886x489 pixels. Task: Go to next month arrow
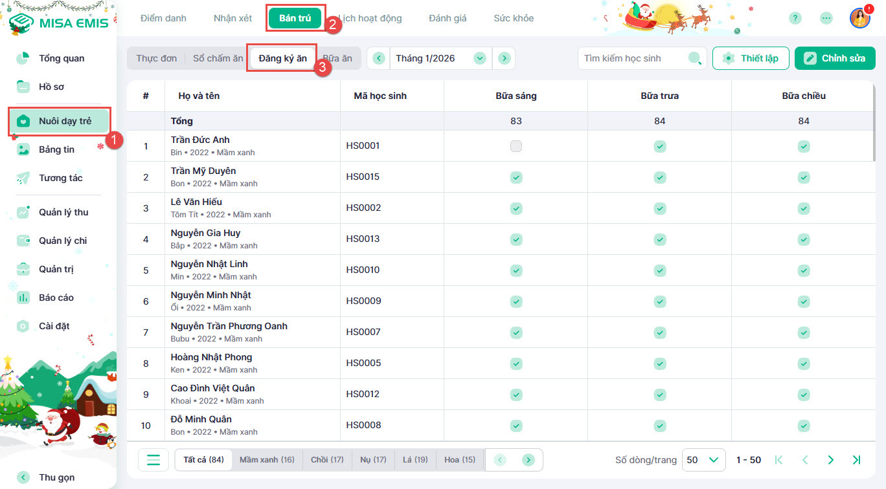tap(504, 58)
